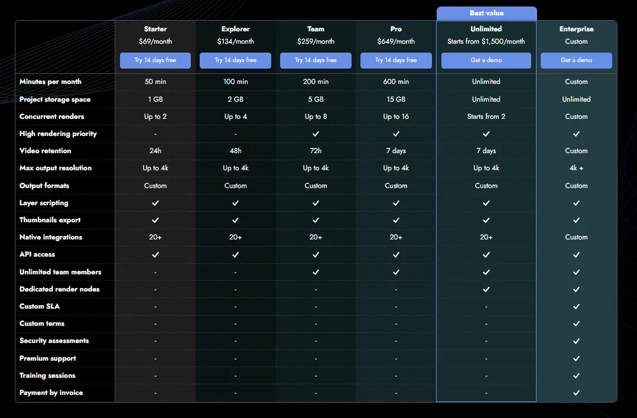Select the Explorer $134/month price text
Viewport: 637px width, 418px height.
pos(235,41)
